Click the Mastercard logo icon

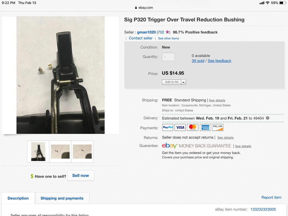click(192, 127)
